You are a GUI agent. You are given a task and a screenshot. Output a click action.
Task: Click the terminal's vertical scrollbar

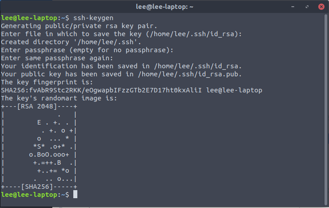click(326, 109)
